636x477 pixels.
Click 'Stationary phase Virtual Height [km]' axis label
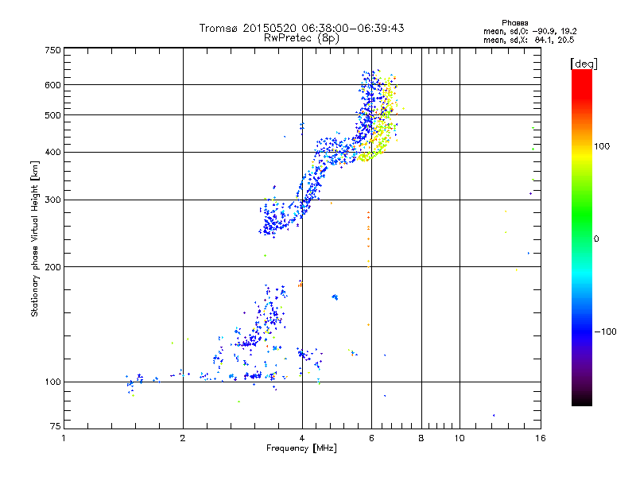(35, 238)
